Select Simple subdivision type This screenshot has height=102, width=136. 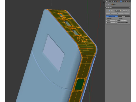[x=124, y=16]
